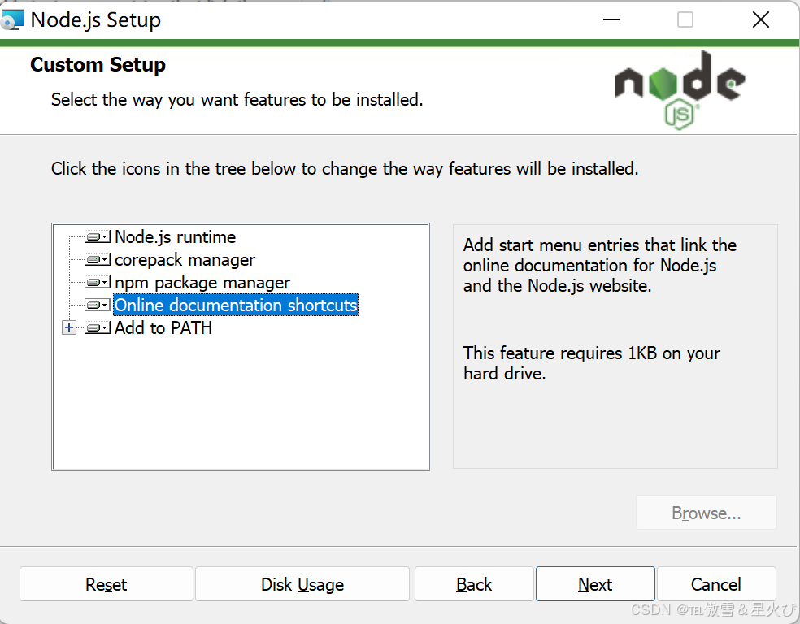800x624 pixels.
Task: Click the installer icon in title bar
Action: (12, 19)
